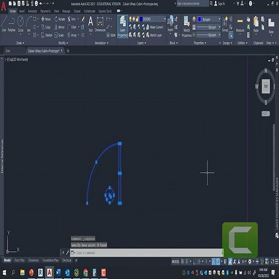The width and height of the screenshot is (279, 279).
Task: Activate the Mirror tool
Action: coord(60,27)
